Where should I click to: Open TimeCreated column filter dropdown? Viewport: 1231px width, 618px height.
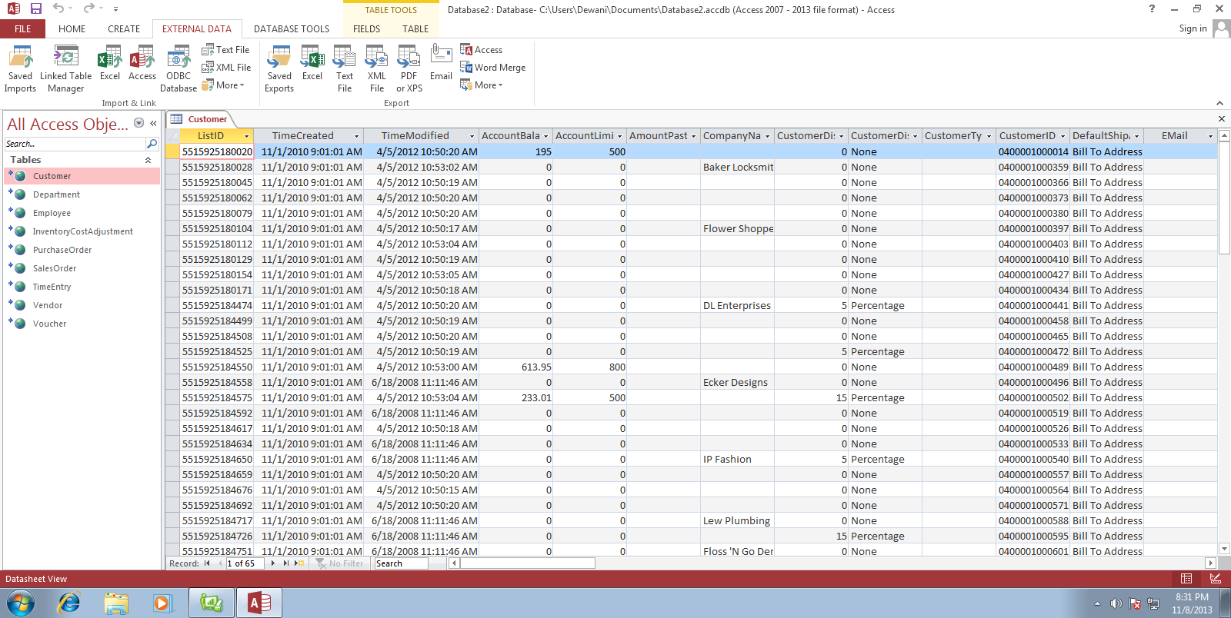(x=356, y=136)
